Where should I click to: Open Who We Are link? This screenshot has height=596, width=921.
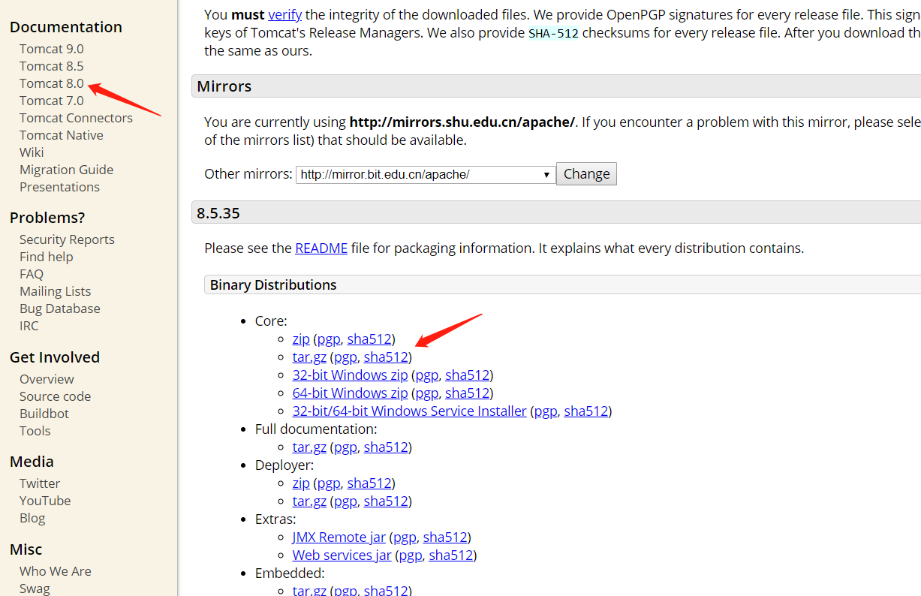[56, 571]
